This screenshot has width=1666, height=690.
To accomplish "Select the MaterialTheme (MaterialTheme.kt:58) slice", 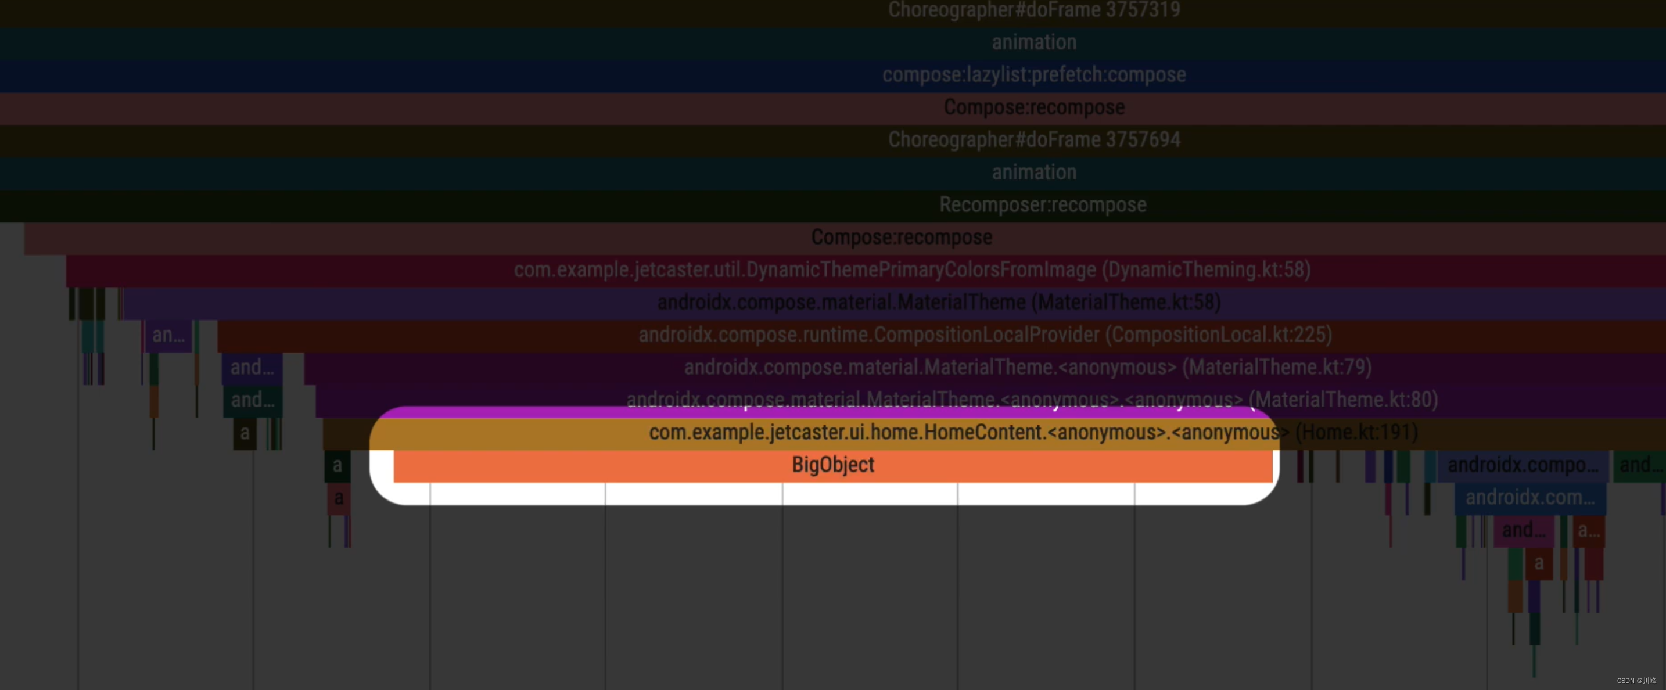I will click(895, 303).
